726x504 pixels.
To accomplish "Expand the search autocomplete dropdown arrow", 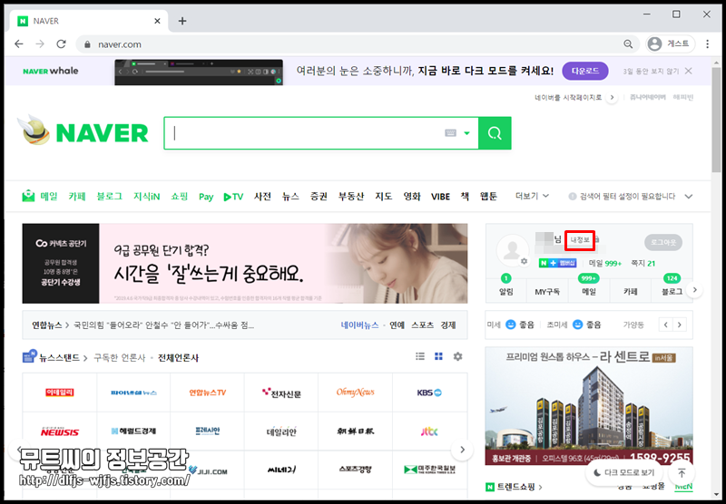I will 466,133.
